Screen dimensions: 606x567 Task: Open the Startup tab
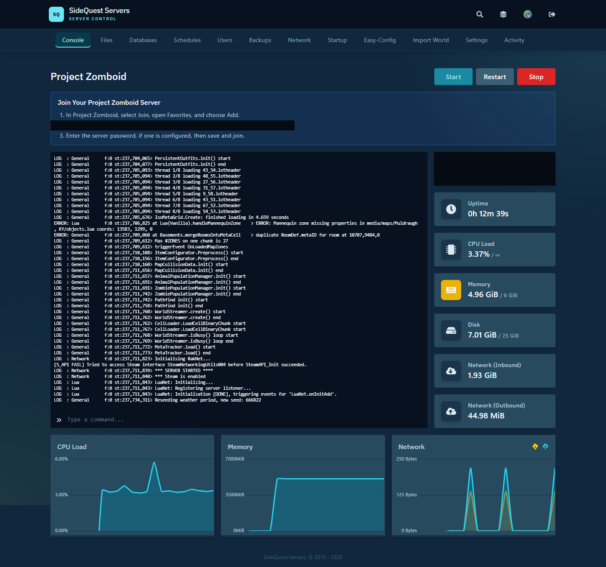pos(338,40)
